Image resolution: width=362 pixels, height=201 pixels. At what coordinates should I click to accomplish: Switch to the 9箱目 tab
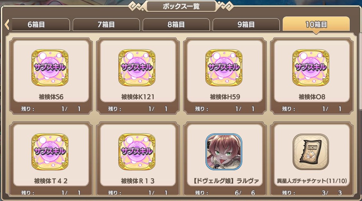point(246,24)
